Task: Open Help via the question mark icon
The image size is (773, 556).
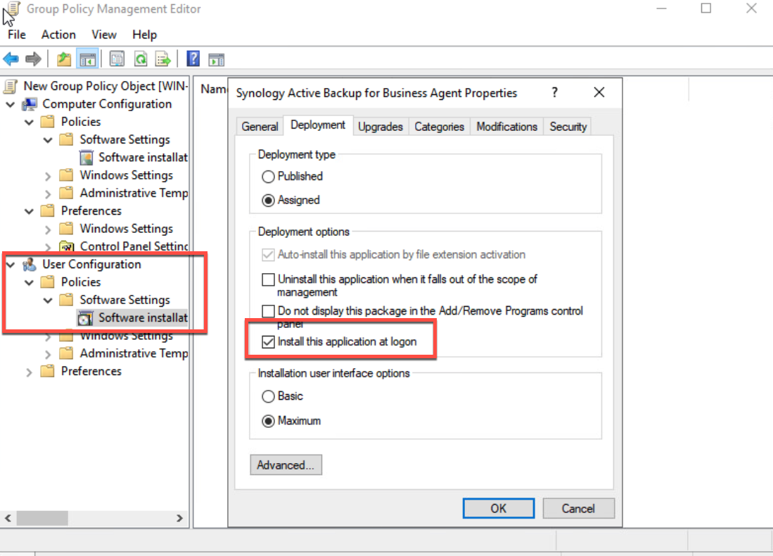Action: pyautogui.click(x=192, y=58)
